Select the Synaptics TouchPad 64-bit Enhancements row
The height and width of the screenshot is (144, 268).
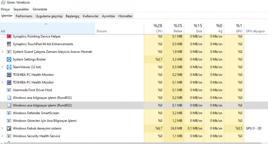(x=134, y=44)
